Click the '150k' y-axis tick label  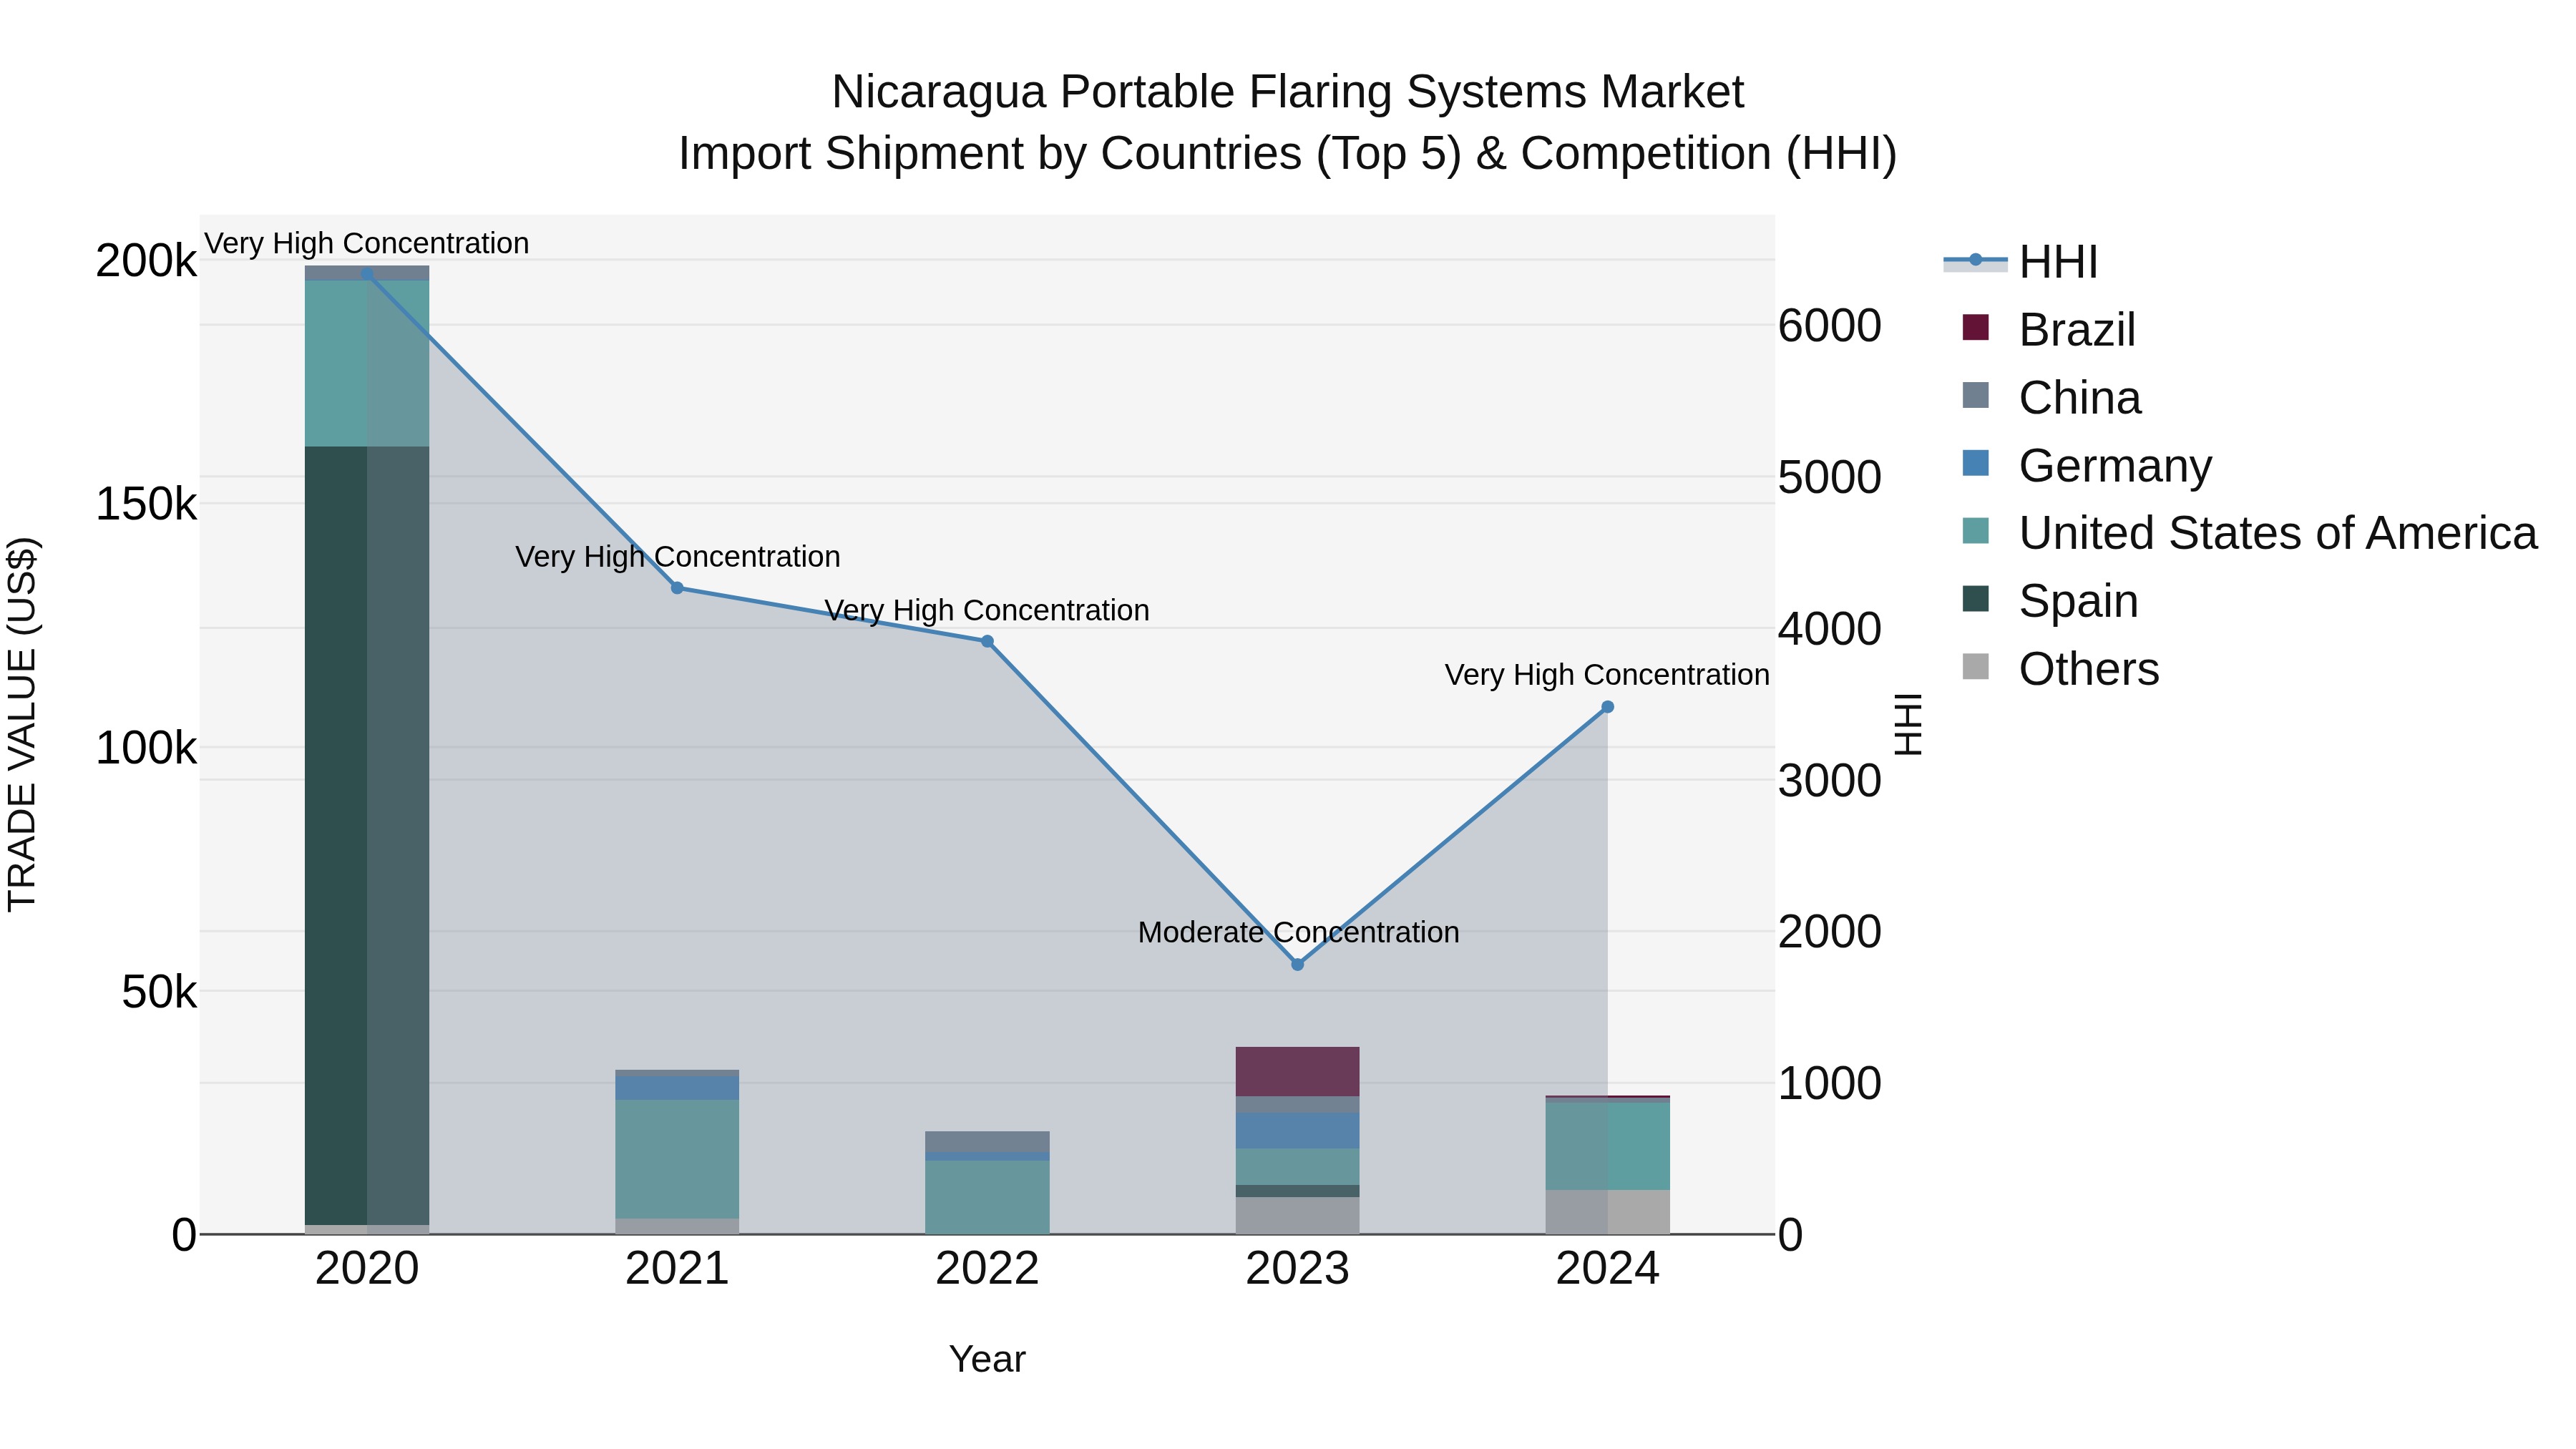point(146,504)
